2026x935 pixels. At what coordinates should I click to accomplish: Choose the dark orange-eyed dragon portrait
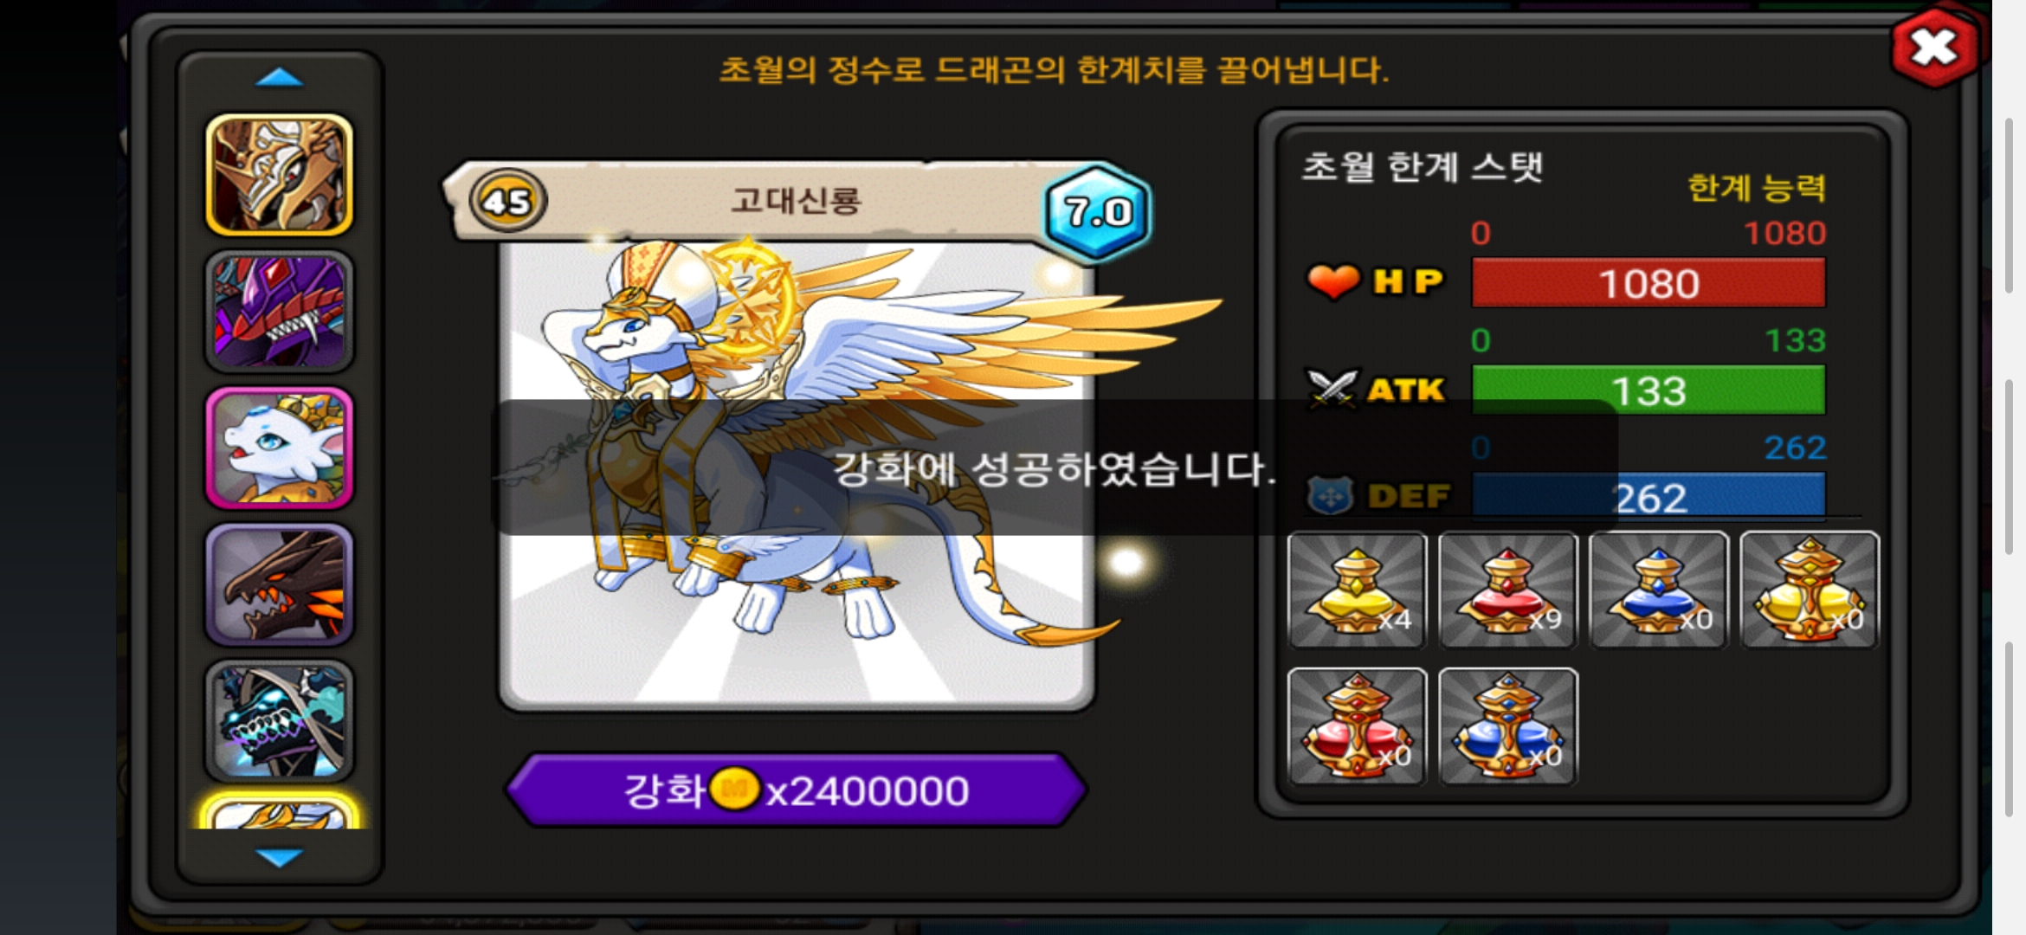click(x=279, y=584)
